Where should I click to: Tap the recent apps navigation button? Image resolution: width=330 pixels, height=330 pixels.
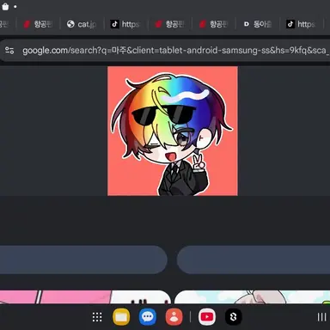click(321, 317)
